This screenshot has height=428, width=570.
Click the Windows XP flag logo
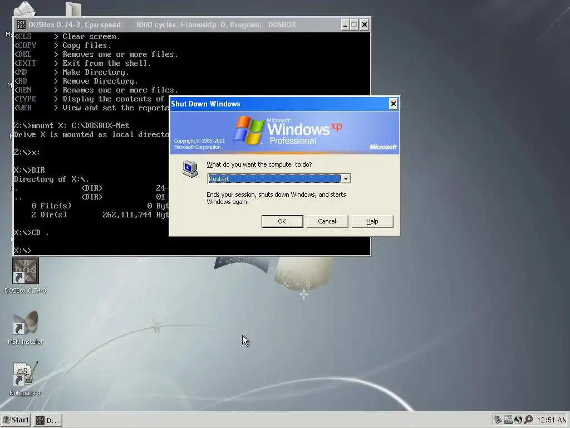tap(249, 130)
